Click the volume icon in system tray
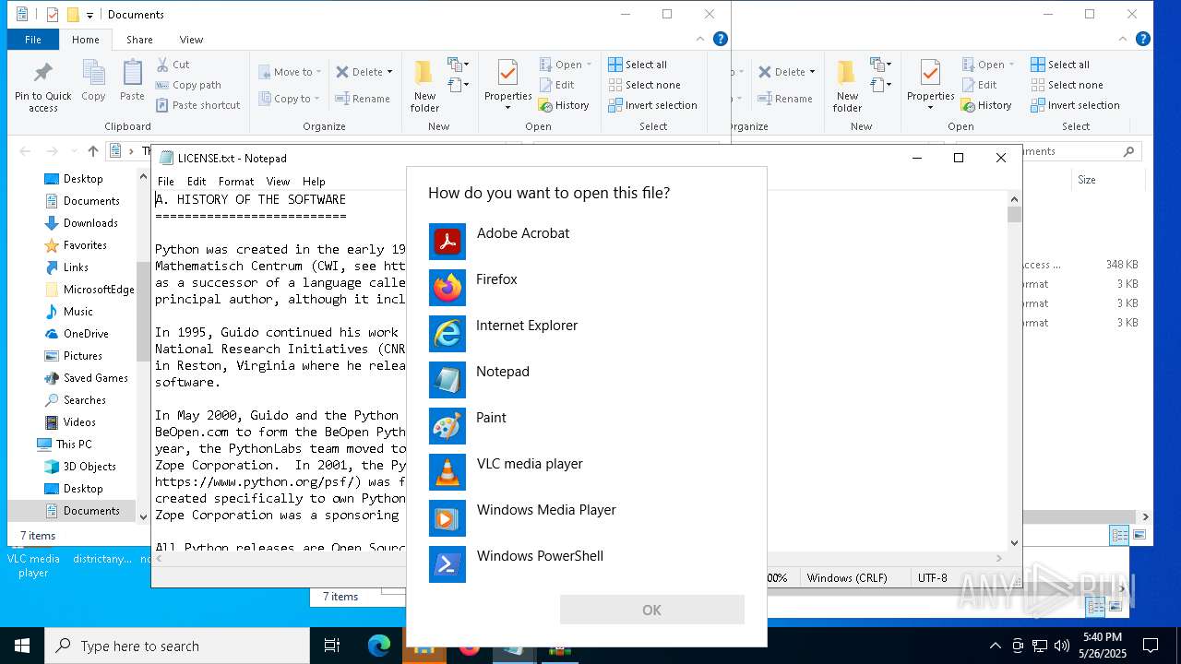 [1062, 646]
